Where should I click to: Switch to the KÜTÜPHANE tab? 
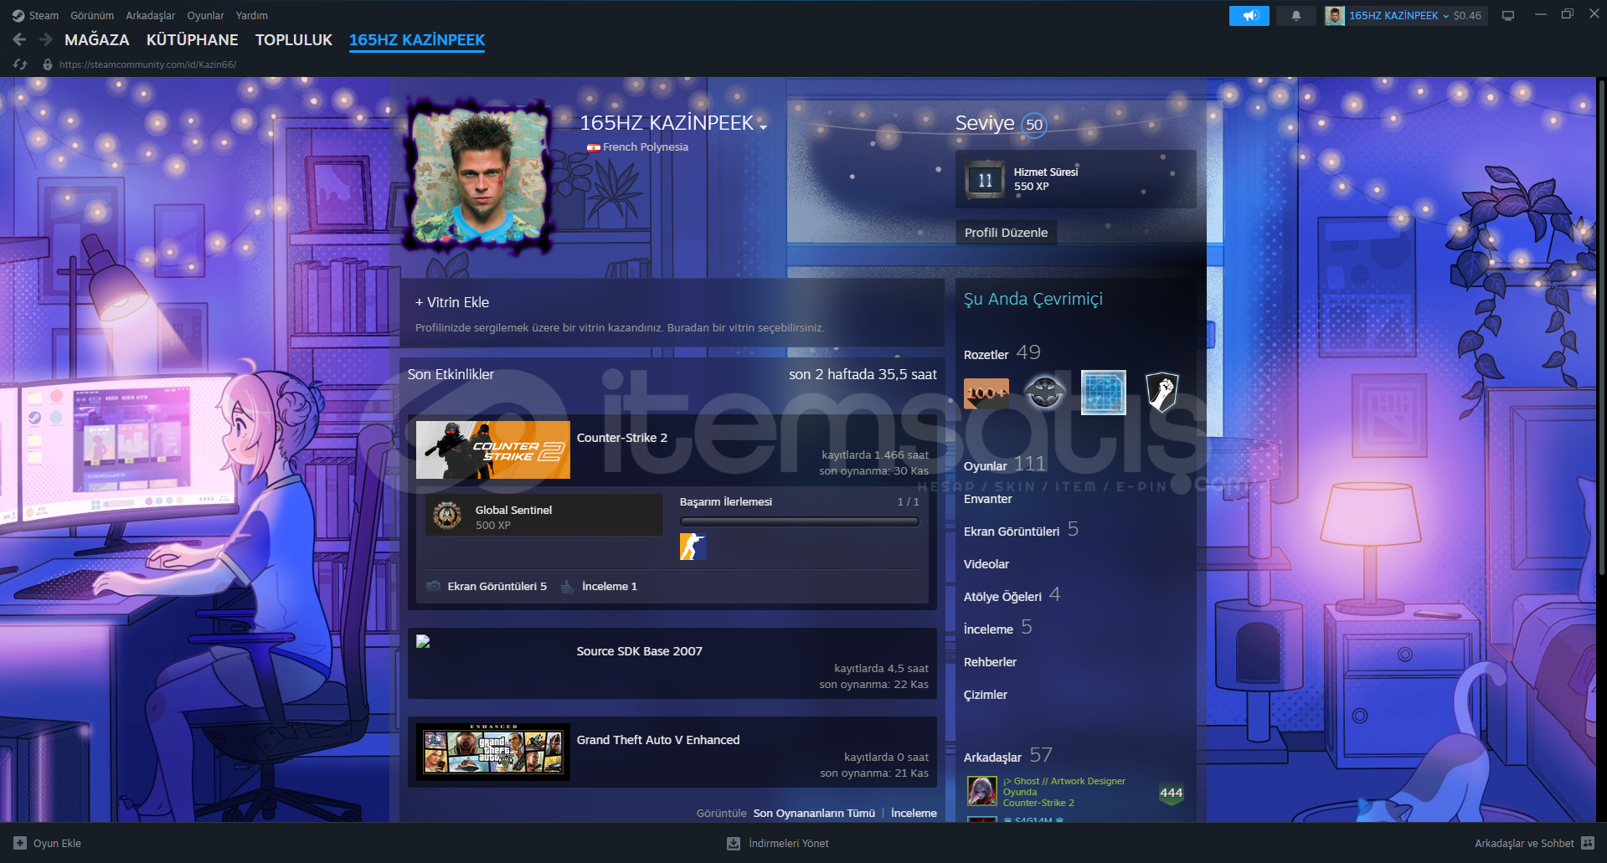tap(192, 39)
